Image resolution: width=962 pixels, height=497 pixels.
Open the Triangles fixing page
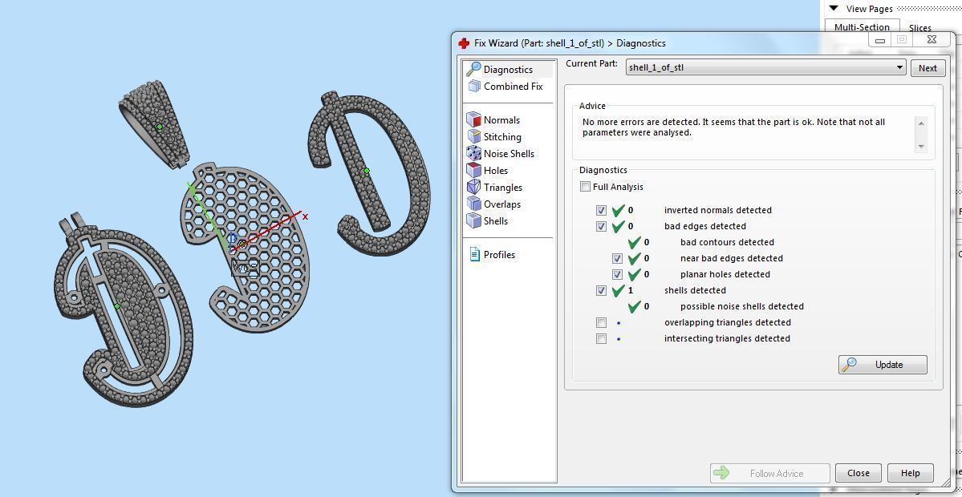[x=494, y=188]
